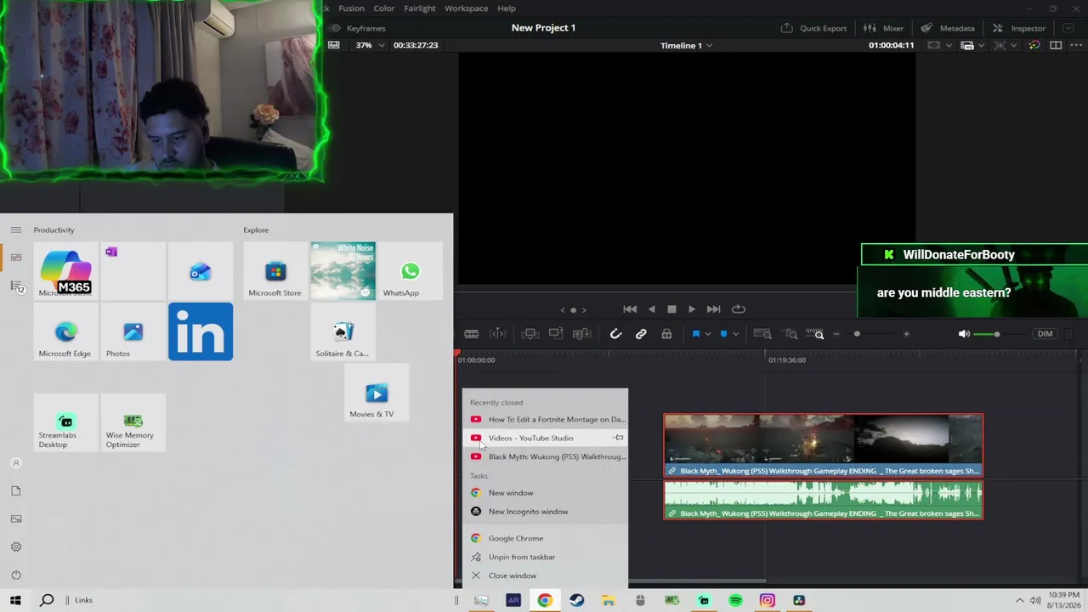The image size is (1088, 612).
Task: Click timeline zoom out minus button
Action: 836,334
